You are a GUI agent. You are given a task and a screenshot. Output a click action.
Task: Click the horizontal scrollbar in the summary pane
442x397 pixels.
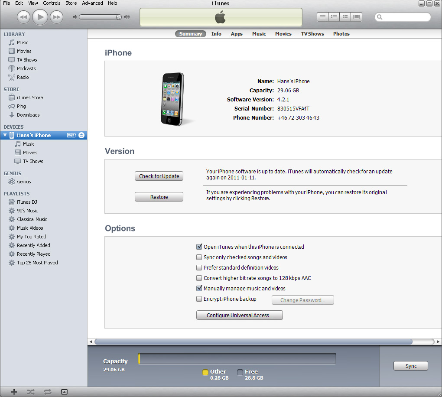(253, 342)
